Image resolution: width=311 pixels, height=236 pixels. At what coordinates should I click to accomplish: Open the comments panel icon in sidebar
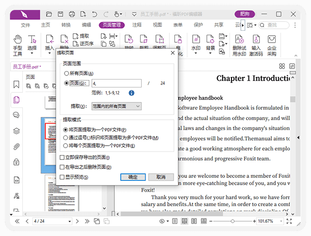tap(16, 115)
